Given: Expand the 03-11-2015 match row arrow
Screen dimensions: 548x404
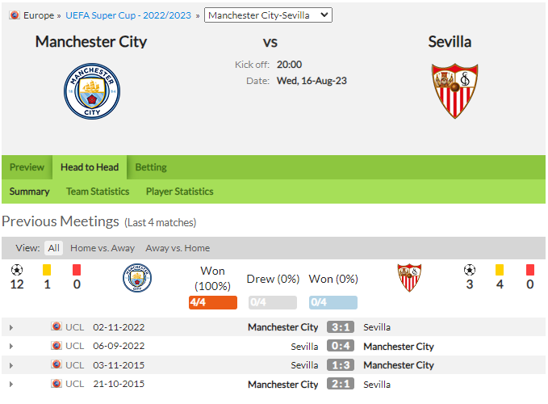Looking at the screenshot, I should point(11,365).
